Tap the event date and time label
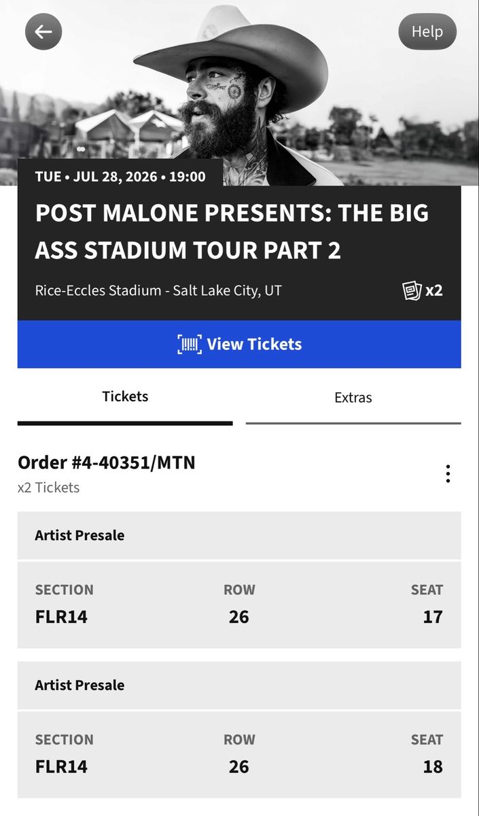 [120, 177]
